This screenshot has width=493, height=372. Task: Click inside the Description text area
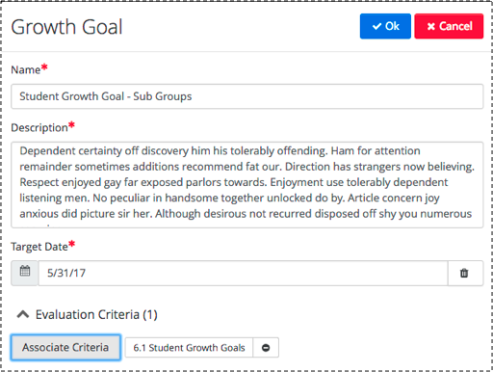[246, 185]
